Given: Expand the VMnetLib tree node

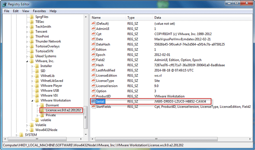Looking at the screenshot, I should (32, 76).
